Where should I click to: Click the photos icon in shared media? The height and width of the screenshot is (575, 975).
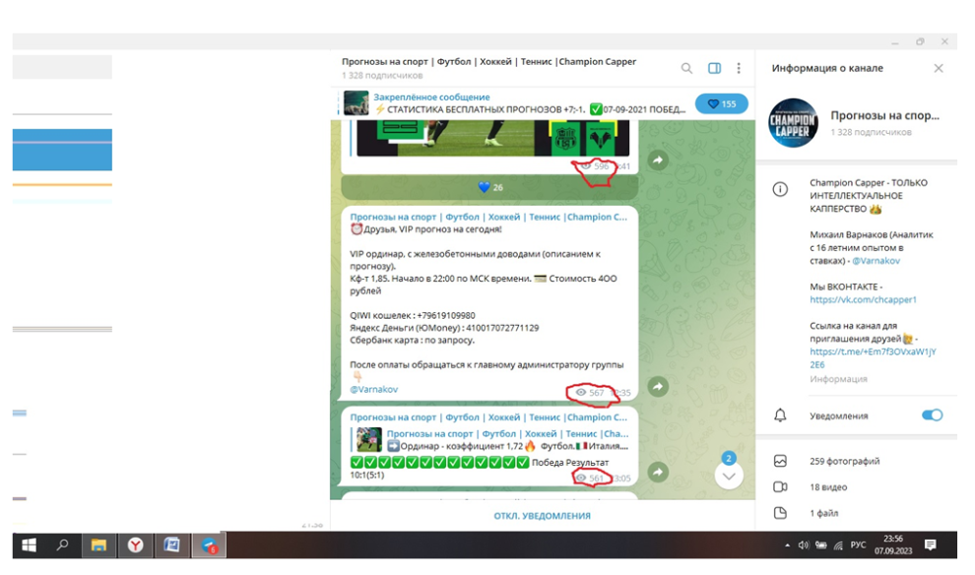[x=780, y=461]
